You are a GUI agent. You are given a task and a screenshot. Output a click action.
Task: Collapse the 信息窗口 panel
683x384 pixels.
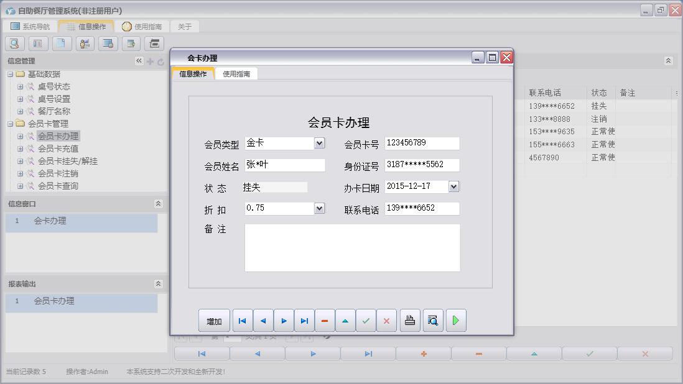pos(158,204)
